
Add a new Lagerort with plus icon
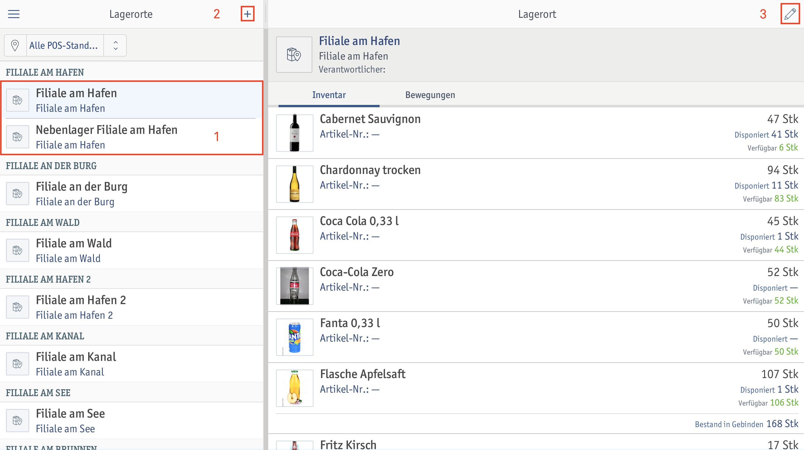pos(247,14)
